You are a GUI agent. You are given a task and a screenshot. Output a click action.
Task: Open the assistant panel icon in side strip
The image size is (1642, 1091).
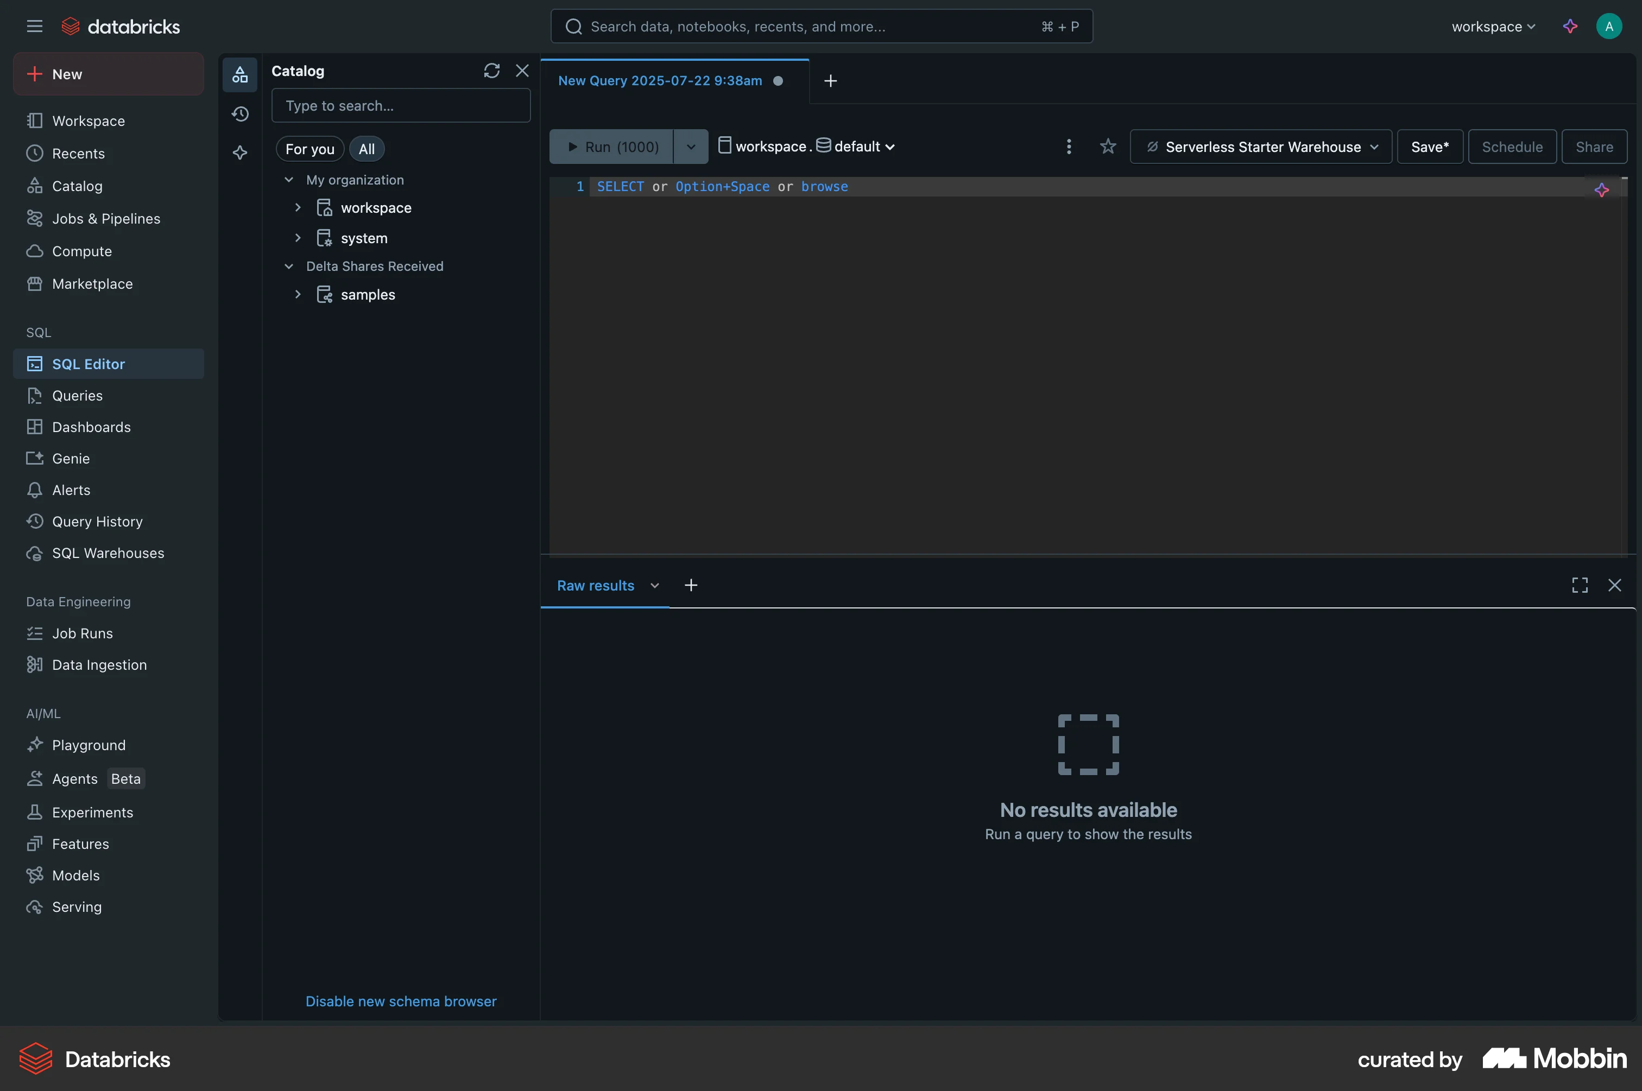[x=240, y=153]
